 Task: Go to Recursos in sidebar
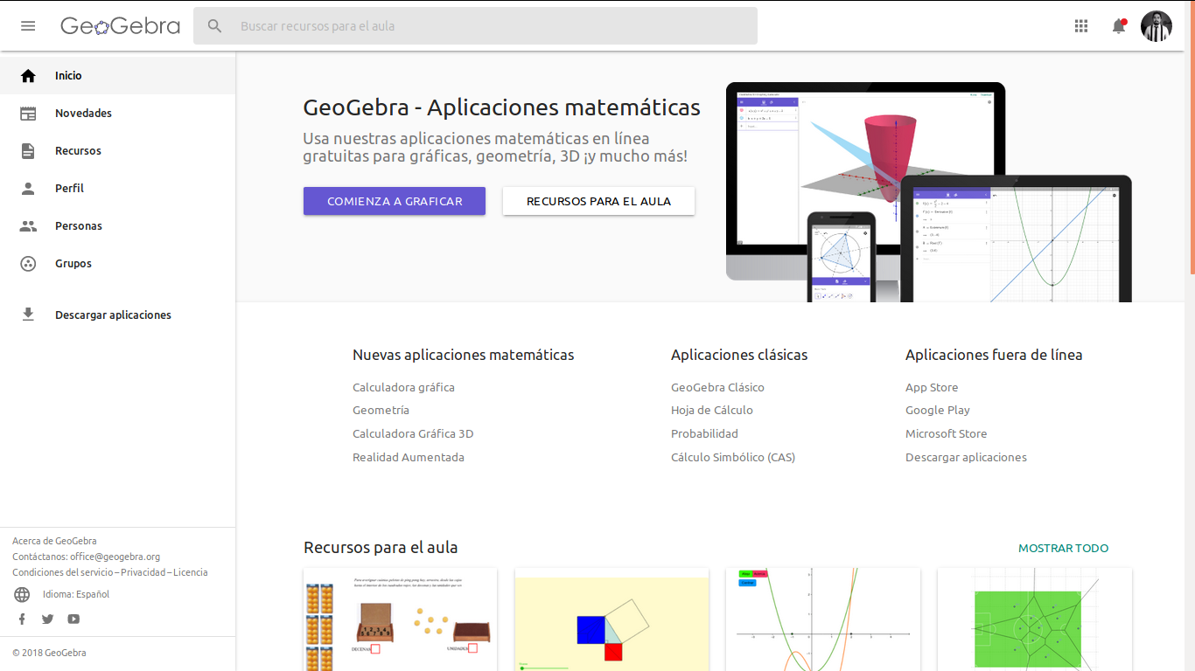117,151
